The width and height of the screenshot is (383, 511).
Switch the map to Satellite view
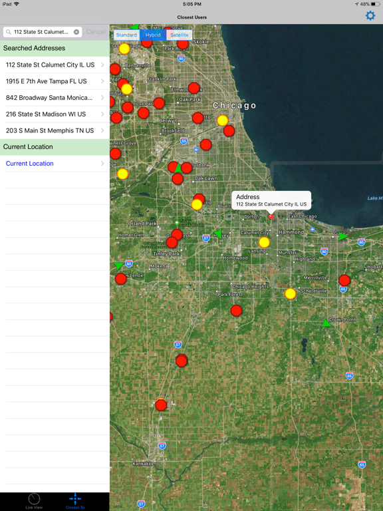click(179, 35)
